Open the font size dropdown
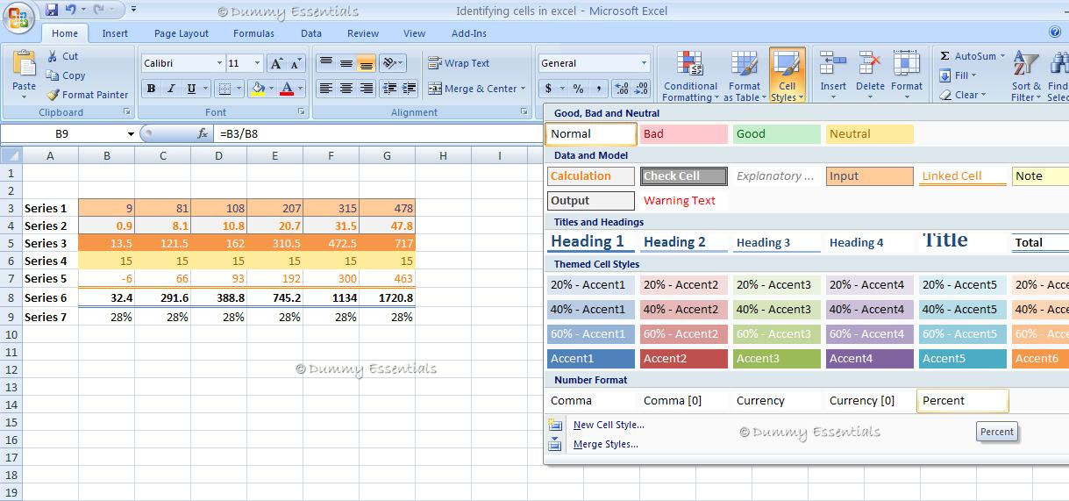Screen dimensions: 1069x501 tap(257, 63)
